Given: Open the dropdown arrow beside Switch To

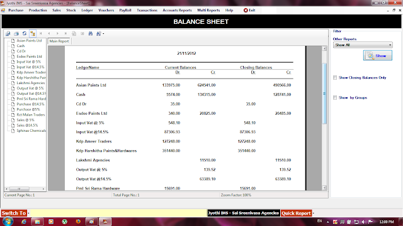Looking at the screenshot, I should [x=28, y=213].
